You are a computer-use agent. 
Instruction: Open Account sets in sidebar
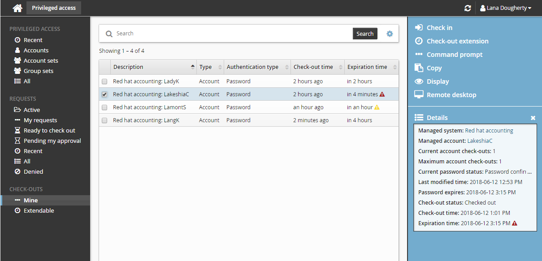pyautogui.click(x=40, y=60)
